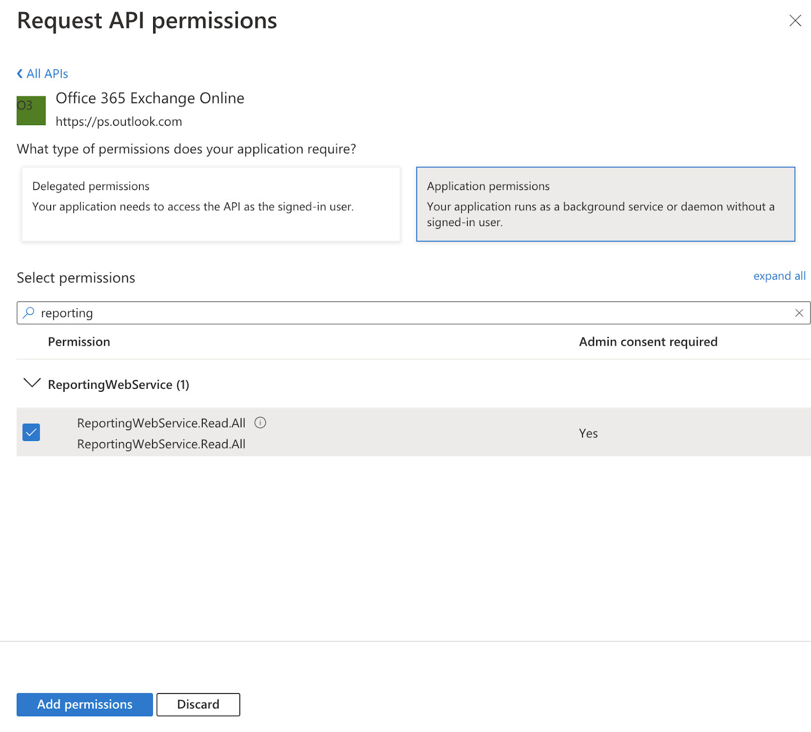Open info icon for ReportingWebService.Read.All
Screen dimensions: 811x732
(x=260, y=423)
